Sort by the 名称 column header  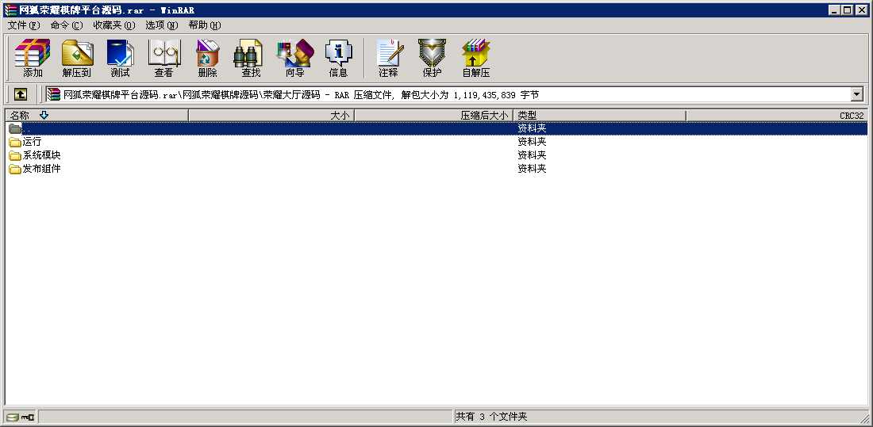(97, 115)
